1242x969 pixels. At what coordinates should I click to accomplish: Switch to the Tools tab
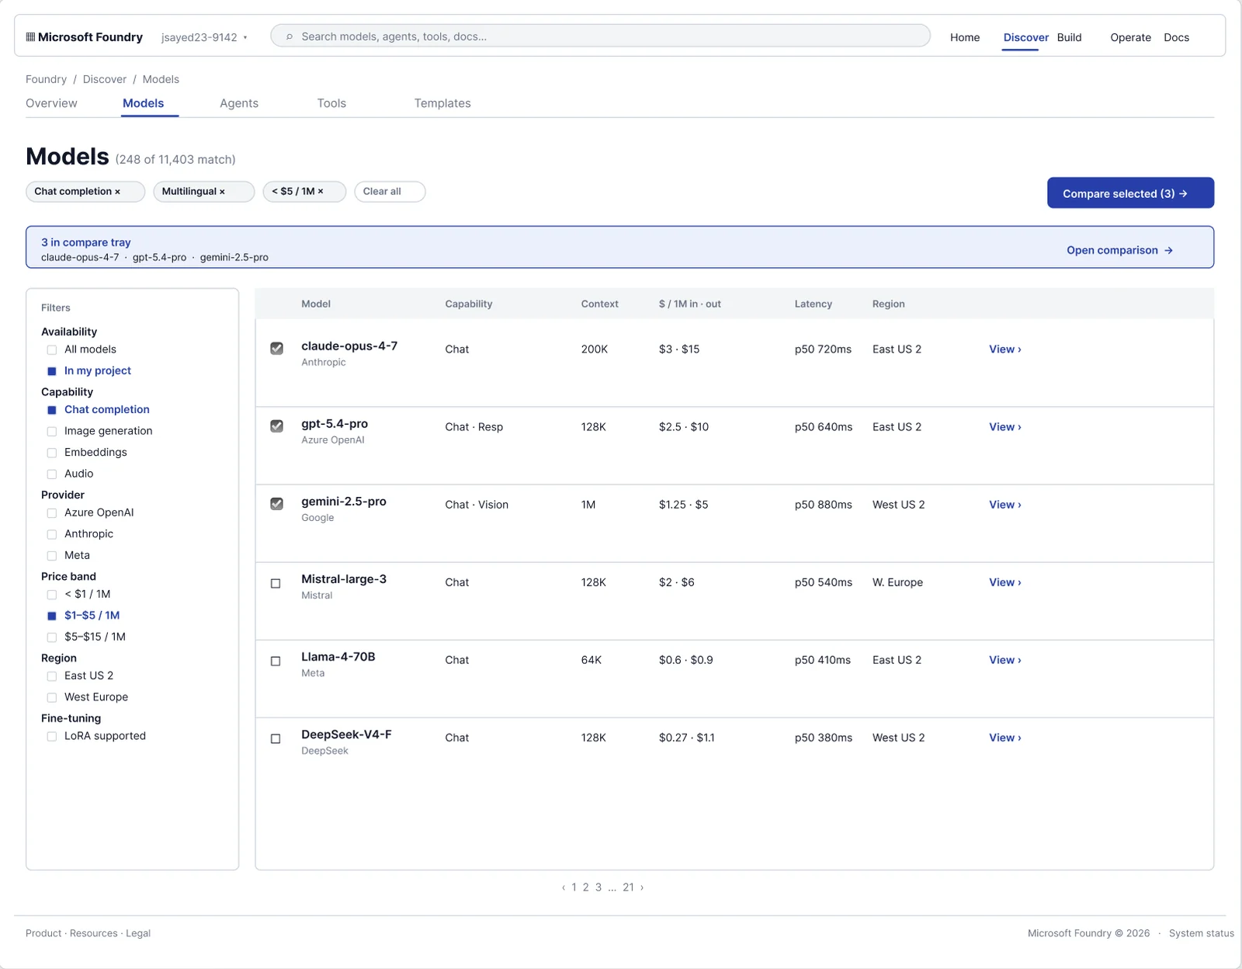[x=331, y=103]
